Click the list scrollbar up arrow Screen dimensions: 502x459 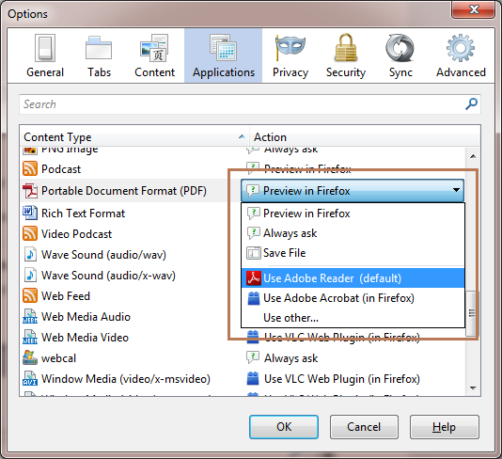pyautogui.click(x=473, y=156)
